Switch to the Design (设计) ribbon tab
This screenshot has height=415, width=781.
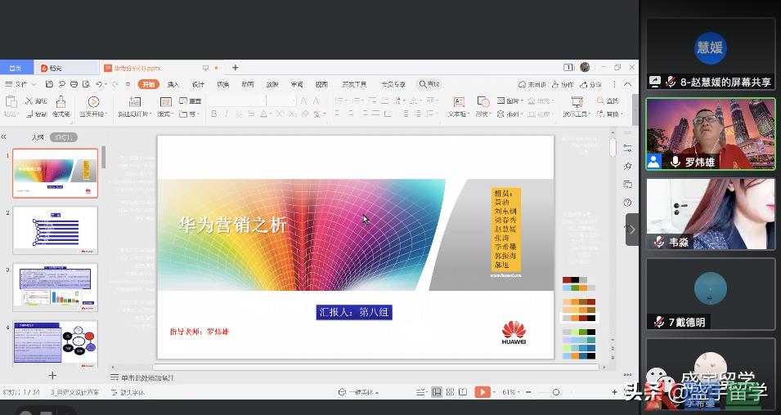(x=198, y=85)
